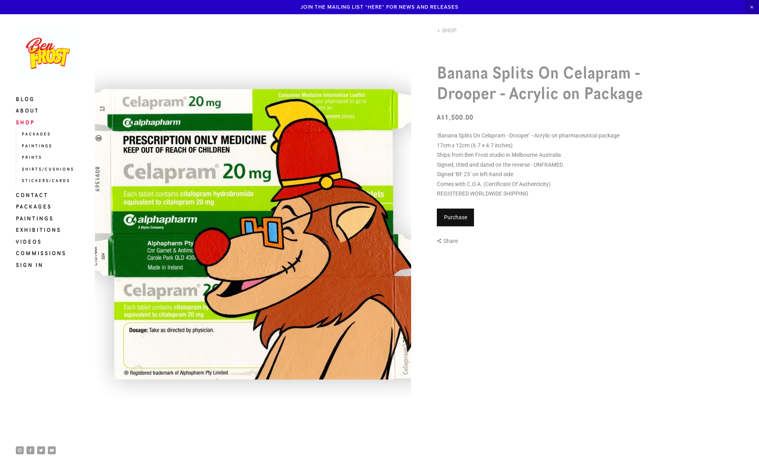Open the Facebook social icon
The height and width of the screenshot is (474, 759).
point(30,450)
